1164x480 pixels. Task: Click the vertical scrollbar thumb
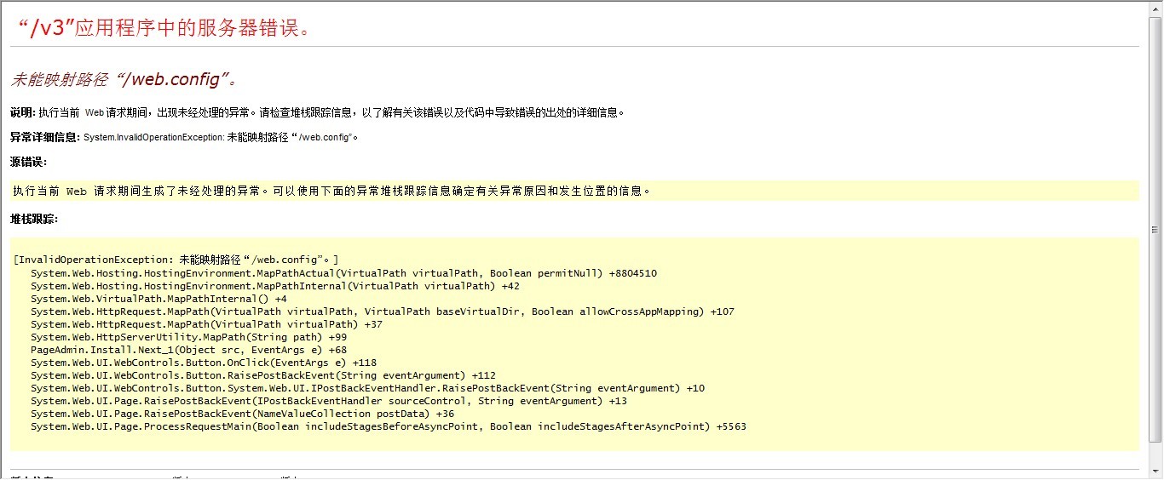click(1156, 230)
